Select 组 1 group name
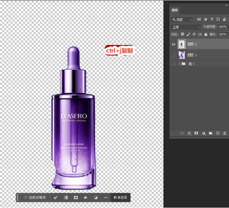The height and width of the screenshot is (208, 229). coord(191,64)
